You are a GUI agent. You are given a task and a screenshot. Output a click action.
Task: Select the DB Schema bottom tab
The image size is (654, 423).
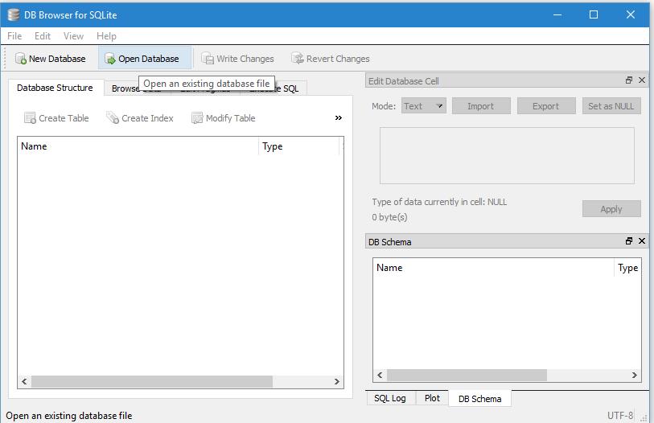[479, 398]
